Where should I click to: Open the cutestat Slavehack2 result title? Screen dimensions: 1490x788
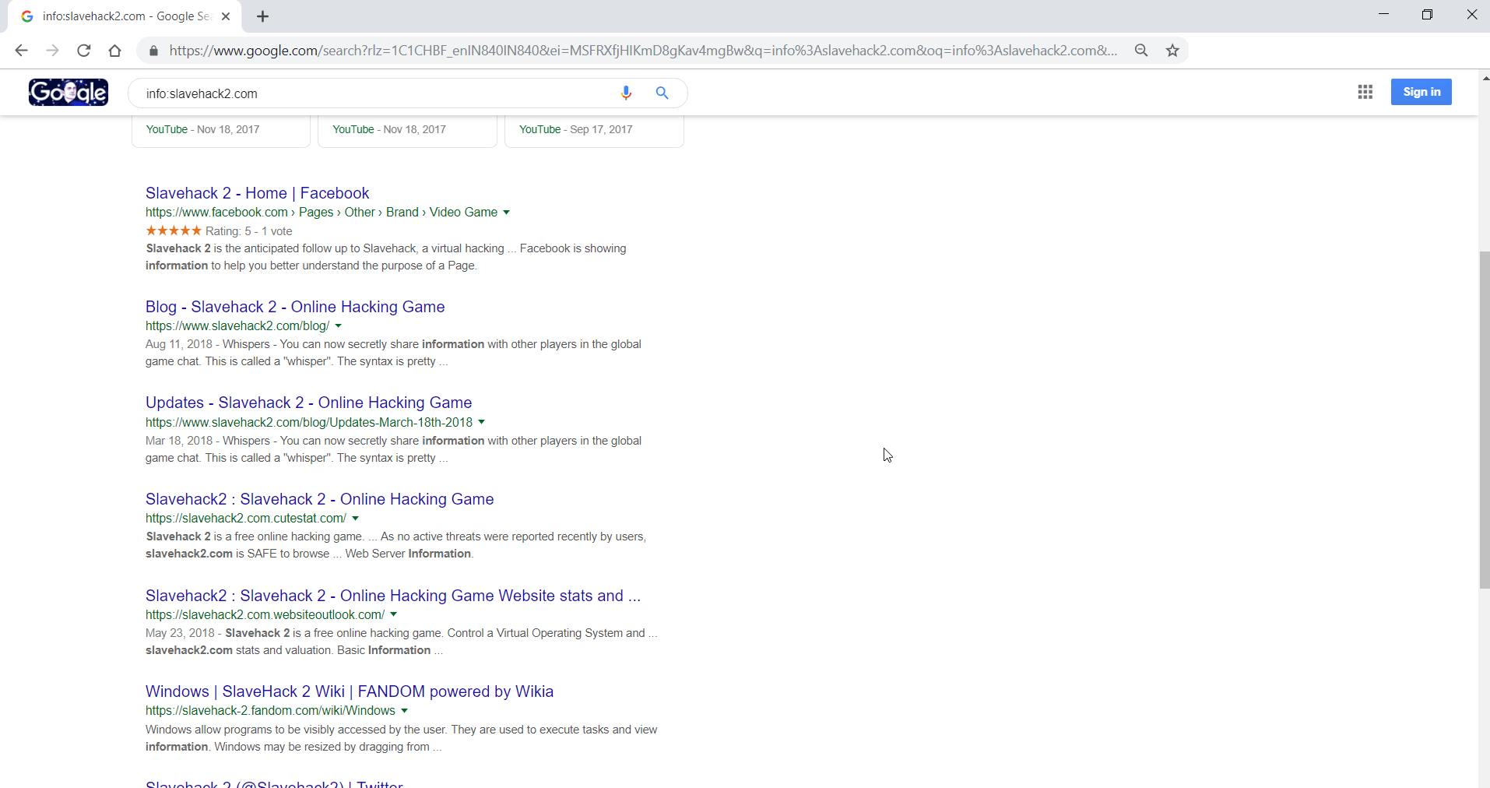point(319,499)
